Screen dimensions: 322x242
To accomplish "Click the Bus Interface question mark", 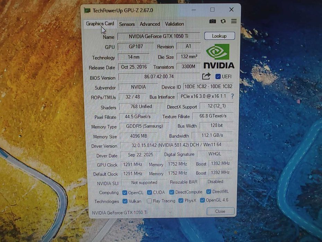I will [232, 96].
